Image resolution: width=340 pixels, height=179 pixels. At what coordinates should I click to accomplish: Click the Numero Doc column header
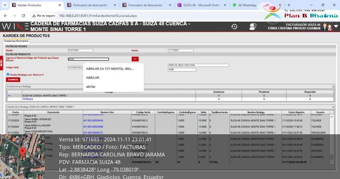(x=107, y=113)
